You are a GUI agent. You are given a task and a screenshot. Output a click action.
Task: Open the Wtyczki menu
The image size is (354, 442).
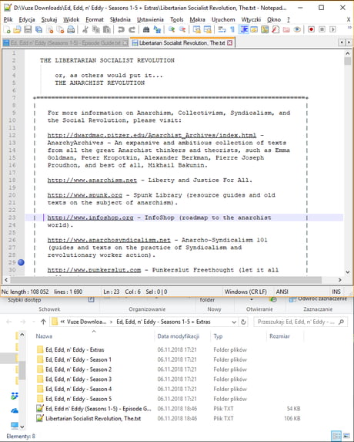click(251, 19)
